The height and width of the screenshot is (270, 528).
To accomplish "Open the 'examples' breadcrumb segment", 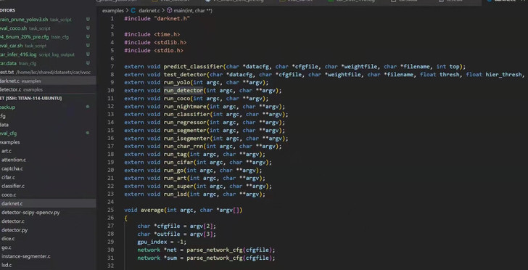I will tap(113, 11).
